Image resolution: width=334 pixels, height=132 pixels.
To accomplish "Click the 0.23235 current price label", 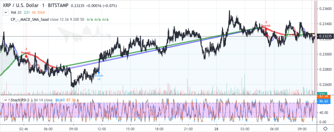I will tap(326, 37).
